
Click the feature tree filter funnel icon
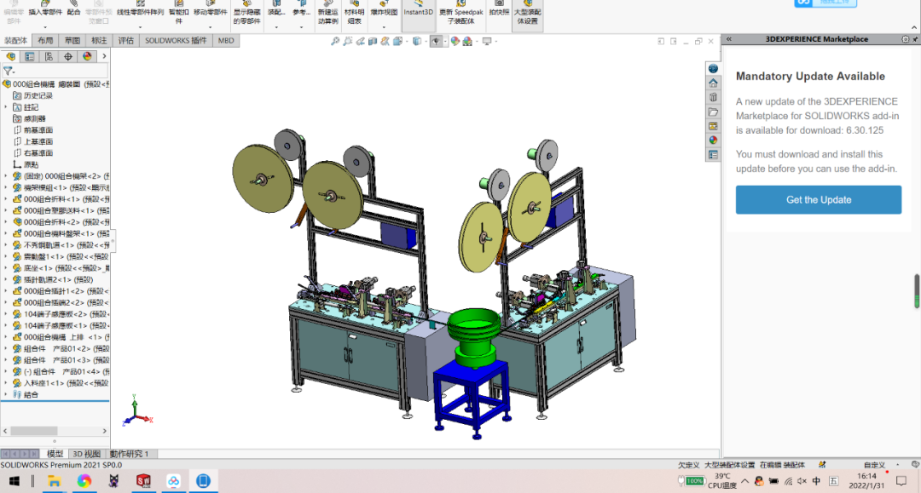pyautogui.click(x=8, y=72)
